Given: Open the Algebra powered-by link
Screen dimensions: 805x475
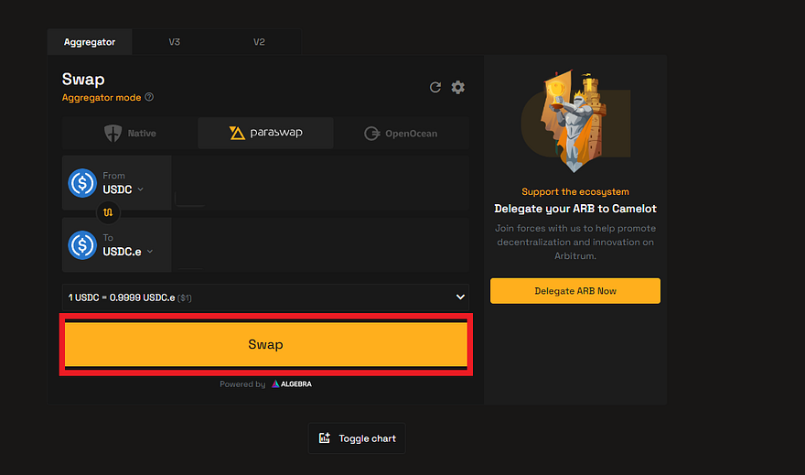Looking at the screenshot, I should (292, 384).
